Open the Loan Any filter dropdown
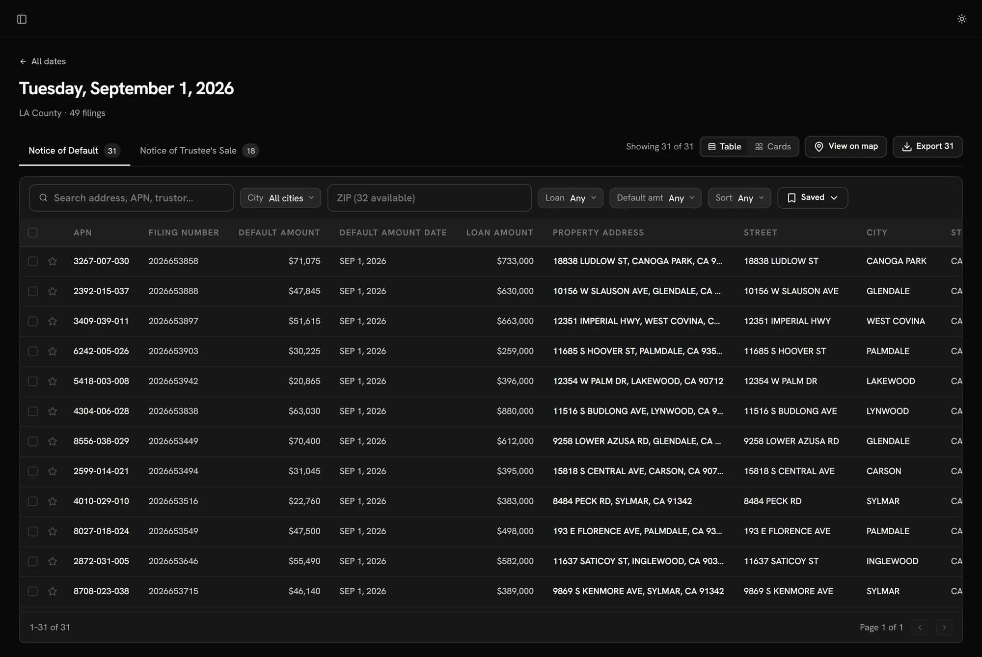982x657 pixels. point(571,198)
